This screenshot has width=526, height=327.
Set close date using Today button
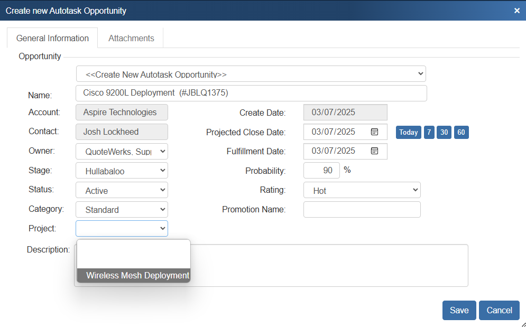pos(408,132)
